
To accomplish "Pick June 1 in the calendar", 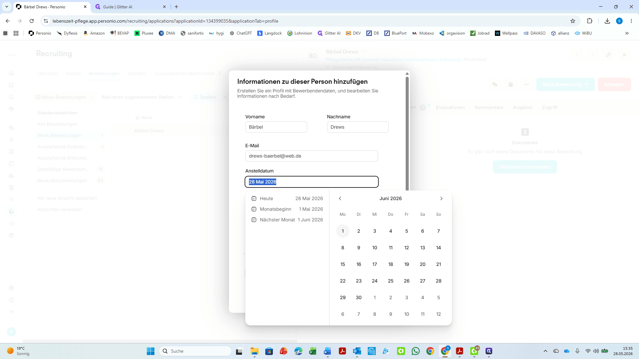I will coord(342,231).
